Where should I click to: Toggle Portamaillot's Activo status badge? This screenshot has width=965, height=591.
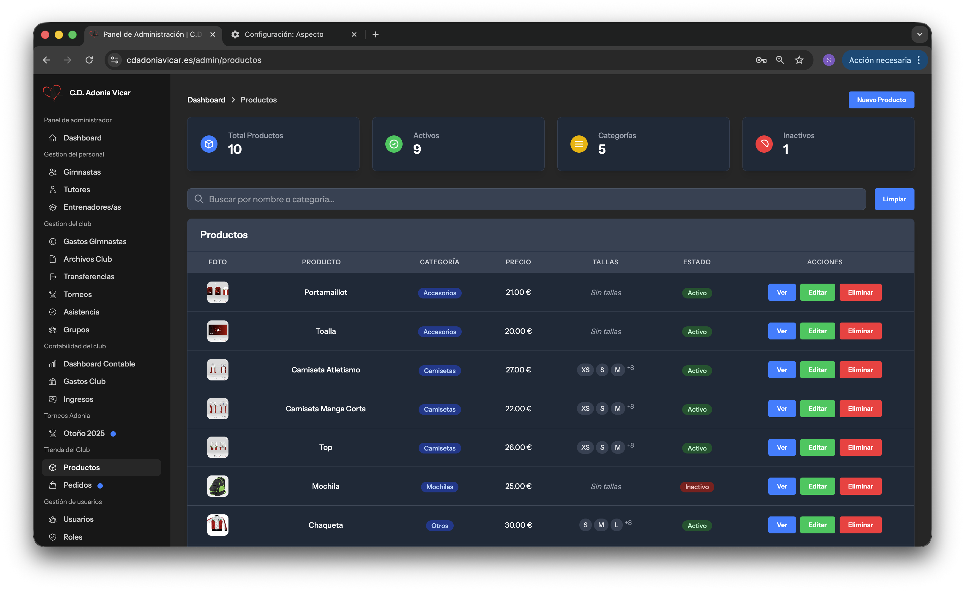point(697,292)
